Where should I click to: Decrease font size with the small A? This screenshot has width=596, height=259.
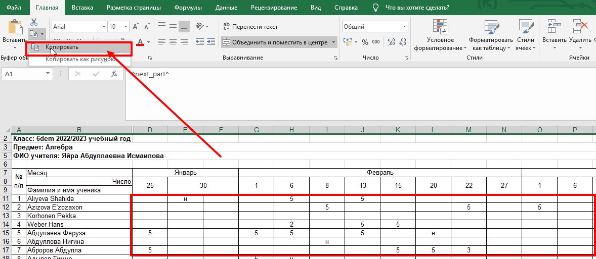click(147, 27)
